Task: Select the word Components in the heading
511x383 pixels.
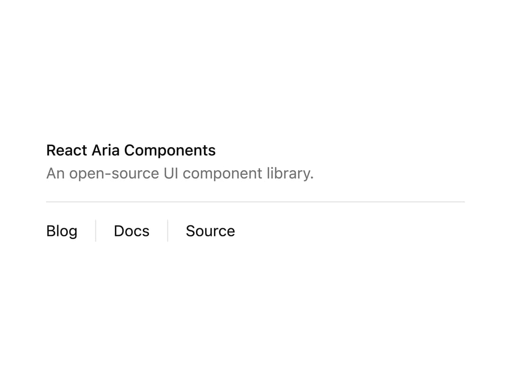Action: [x=170, y=150]
